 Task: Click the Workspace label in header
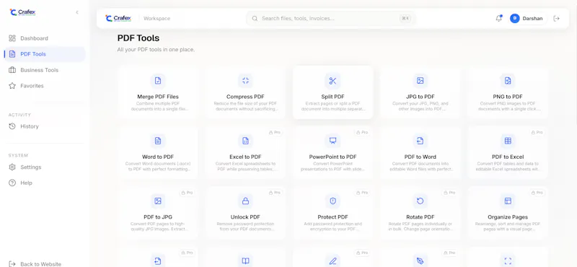click(157, 19)
